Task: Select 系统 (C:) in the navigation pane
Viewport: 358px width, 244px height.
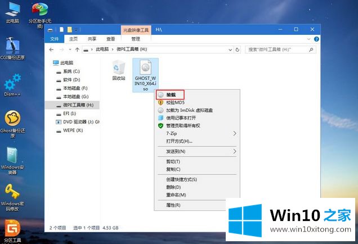Action: pos(71,71)
